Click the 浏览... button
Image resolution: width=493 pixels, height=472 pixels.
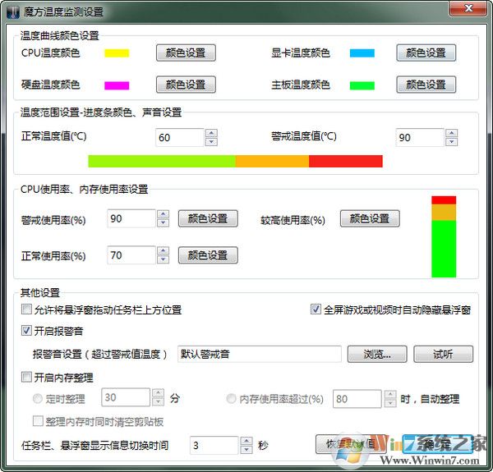pyautogui.click(x=377, y=355)
